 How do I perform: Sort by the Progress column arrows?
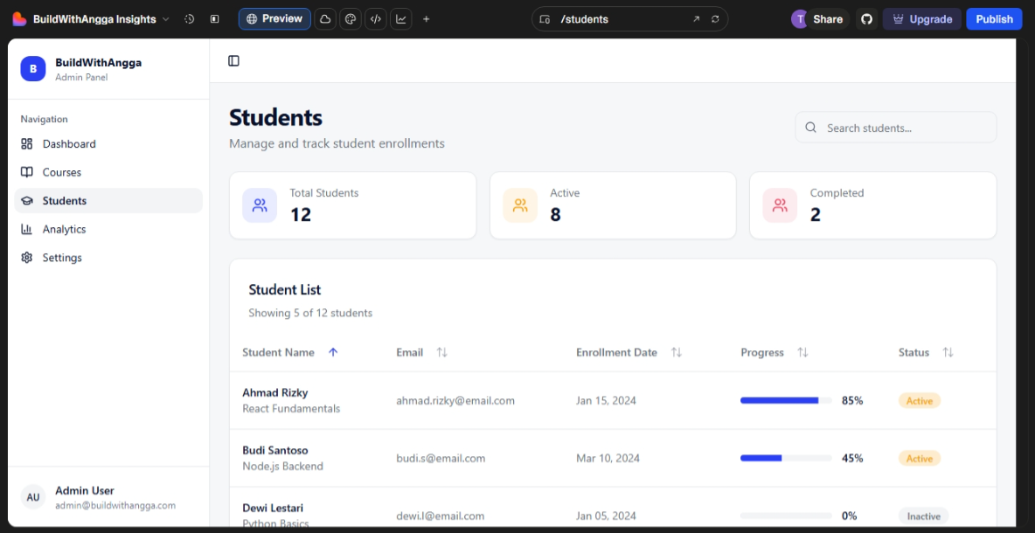(802, 352)
